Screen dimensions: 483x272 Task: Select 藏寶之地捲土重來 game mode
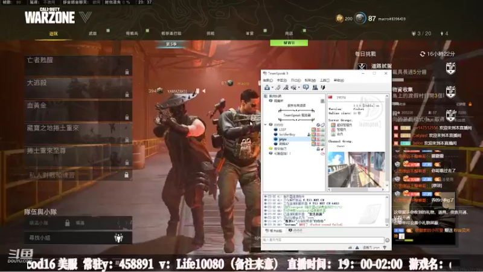click(78, 133)
